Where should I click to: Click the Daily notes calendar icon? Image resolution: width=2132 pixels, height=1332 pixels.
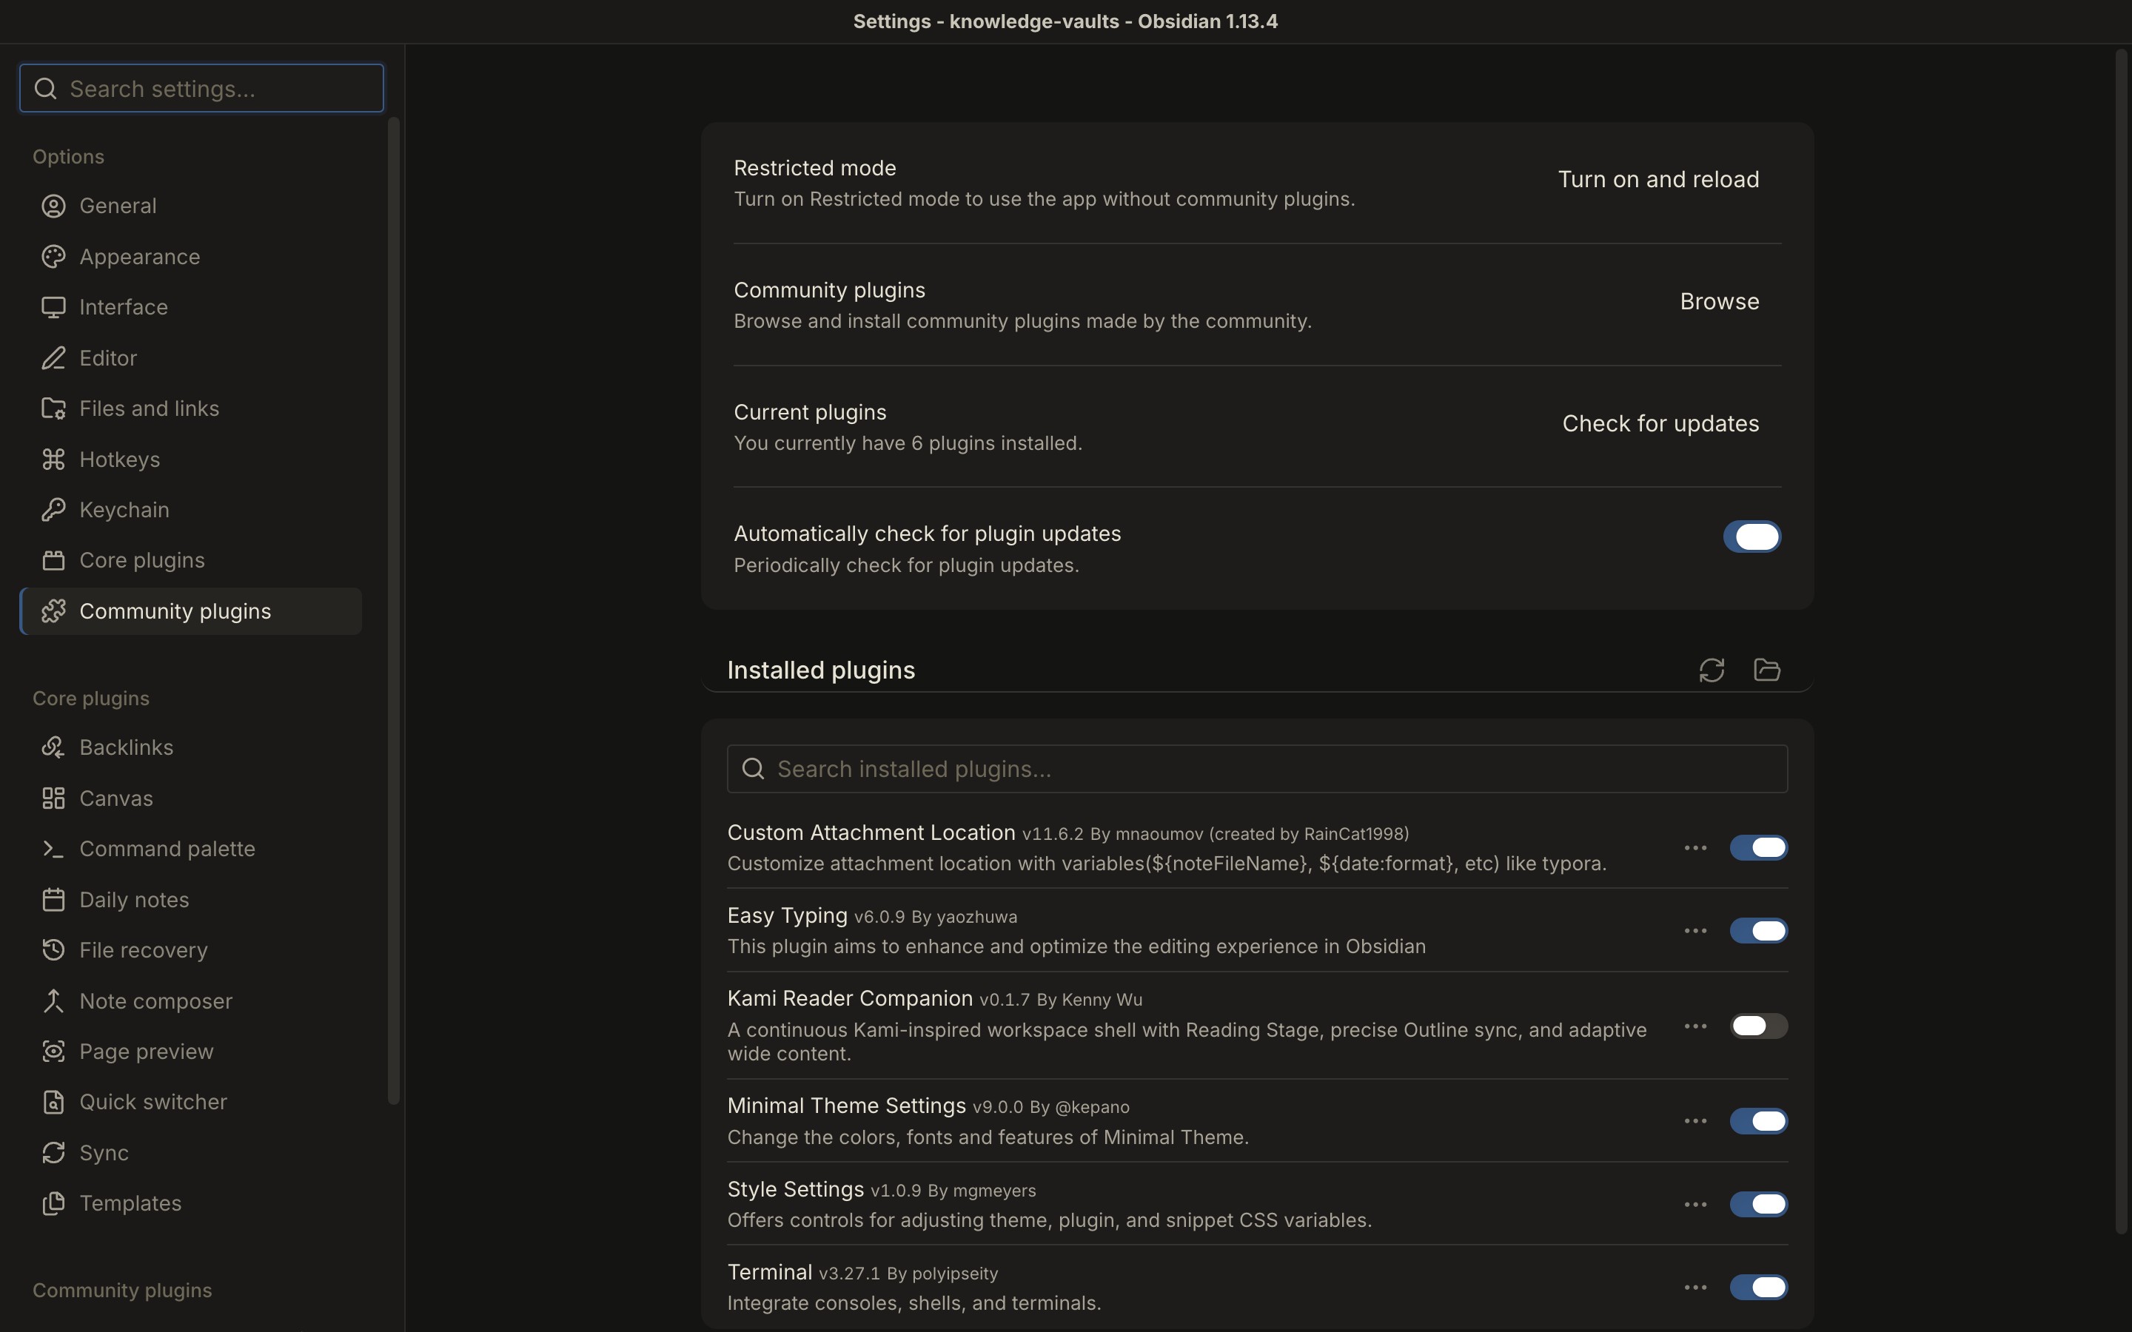click(x=54, y=899)
